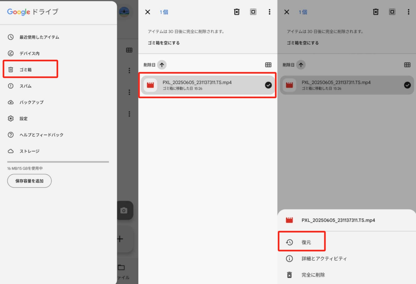Select the ストレージ cloud icon entry
416x284 pixels.
click(x=11, y=151)
